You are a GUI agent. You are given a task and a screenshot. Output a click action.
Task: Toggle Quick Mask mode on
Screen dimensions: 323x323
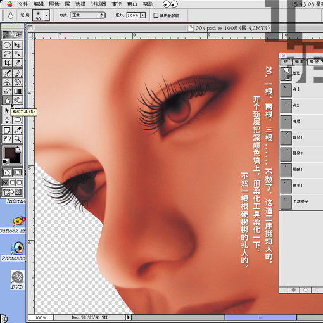coord(18,173)
